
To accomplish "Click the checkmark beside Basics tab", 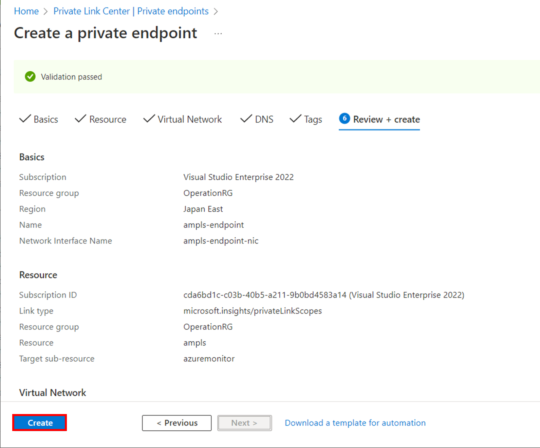I will point(25,119).
